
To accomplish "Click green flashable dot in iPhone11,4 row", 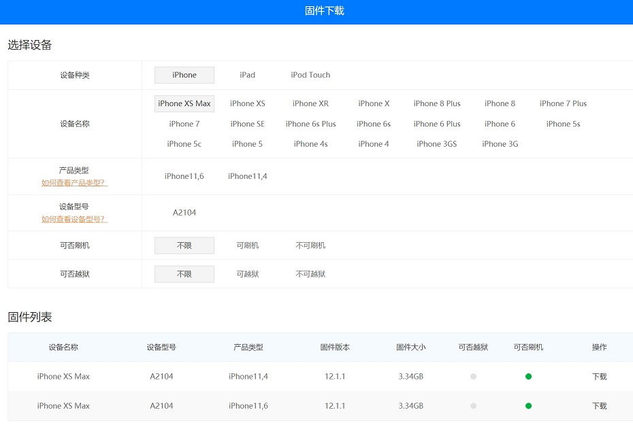I will pyautogui.click(x=528, y=376).
